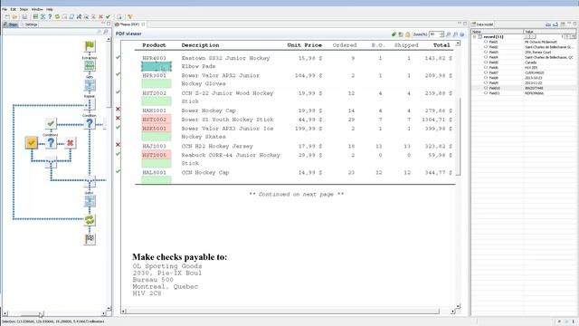Select the checkered finish flag step
Viewport: 579px width, 326px height.
click(90, 239)
